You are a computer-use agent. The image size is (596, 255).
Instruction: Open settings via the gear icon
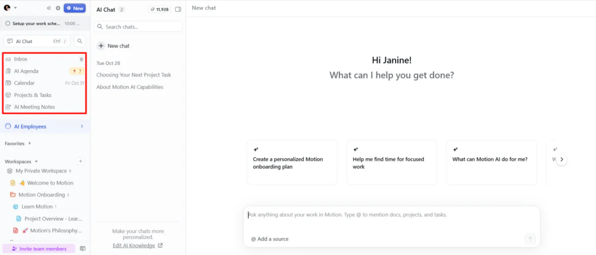pyautogui.click(x=58, y=8)
